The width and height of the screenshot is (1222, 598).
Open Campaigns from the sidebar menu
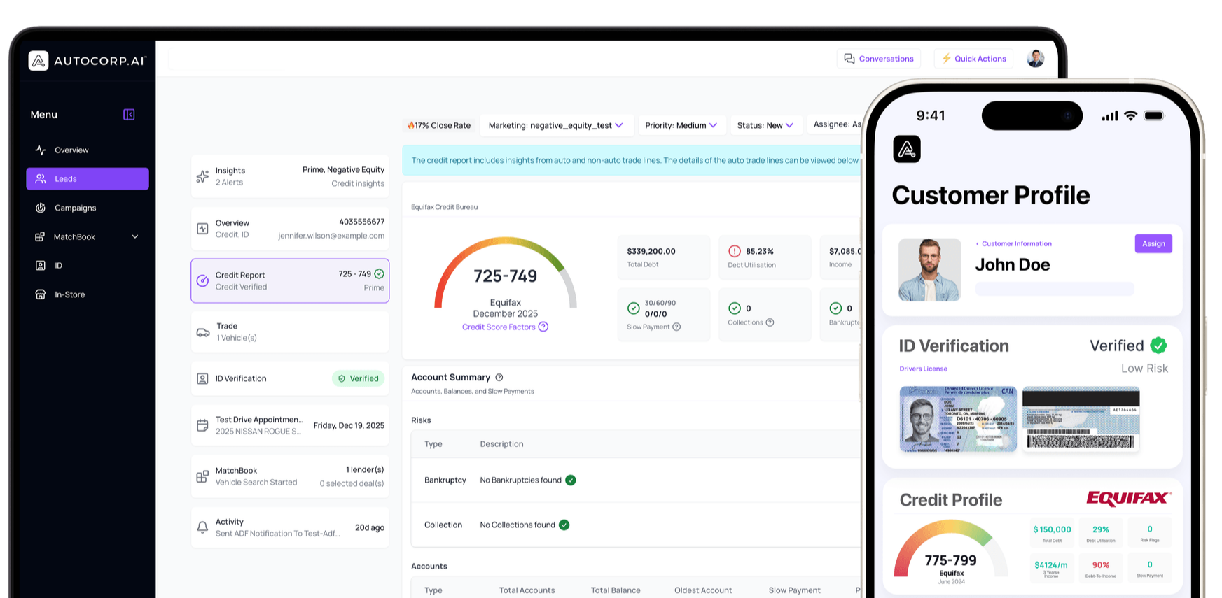[75, 208]
